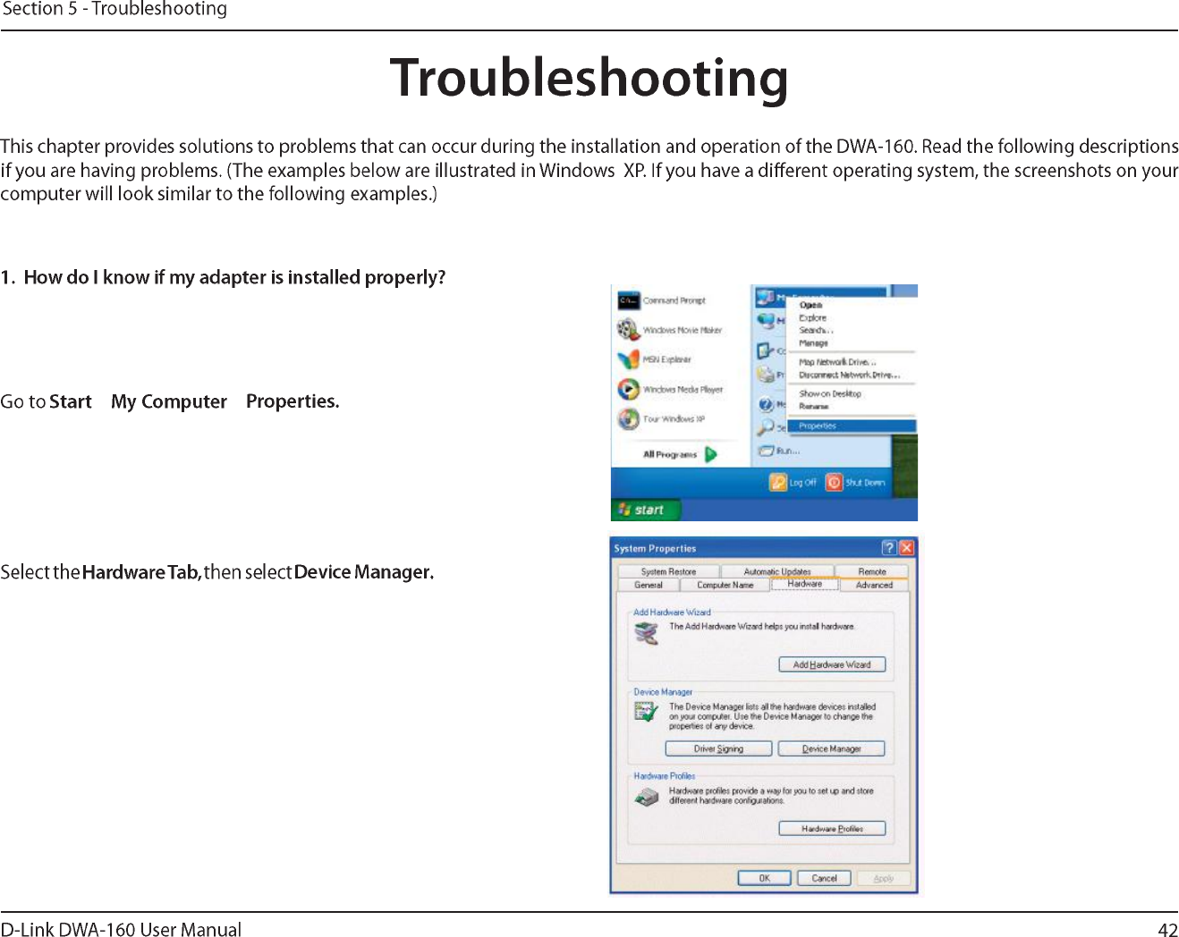Viewport: 1179px width, 937px height.
Task: Click the red Shut Down icon
Action: click(834, 482)
